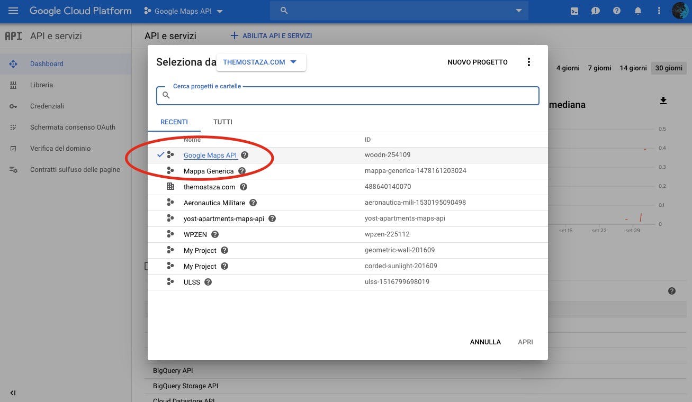
Task: Click the Cerca progetti e cartelle search field
Action: [x=347, y=95]
